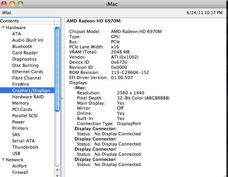Click the Vendor value ATI (0x1002)
228x177 pixels.
(x=124, y=57)
